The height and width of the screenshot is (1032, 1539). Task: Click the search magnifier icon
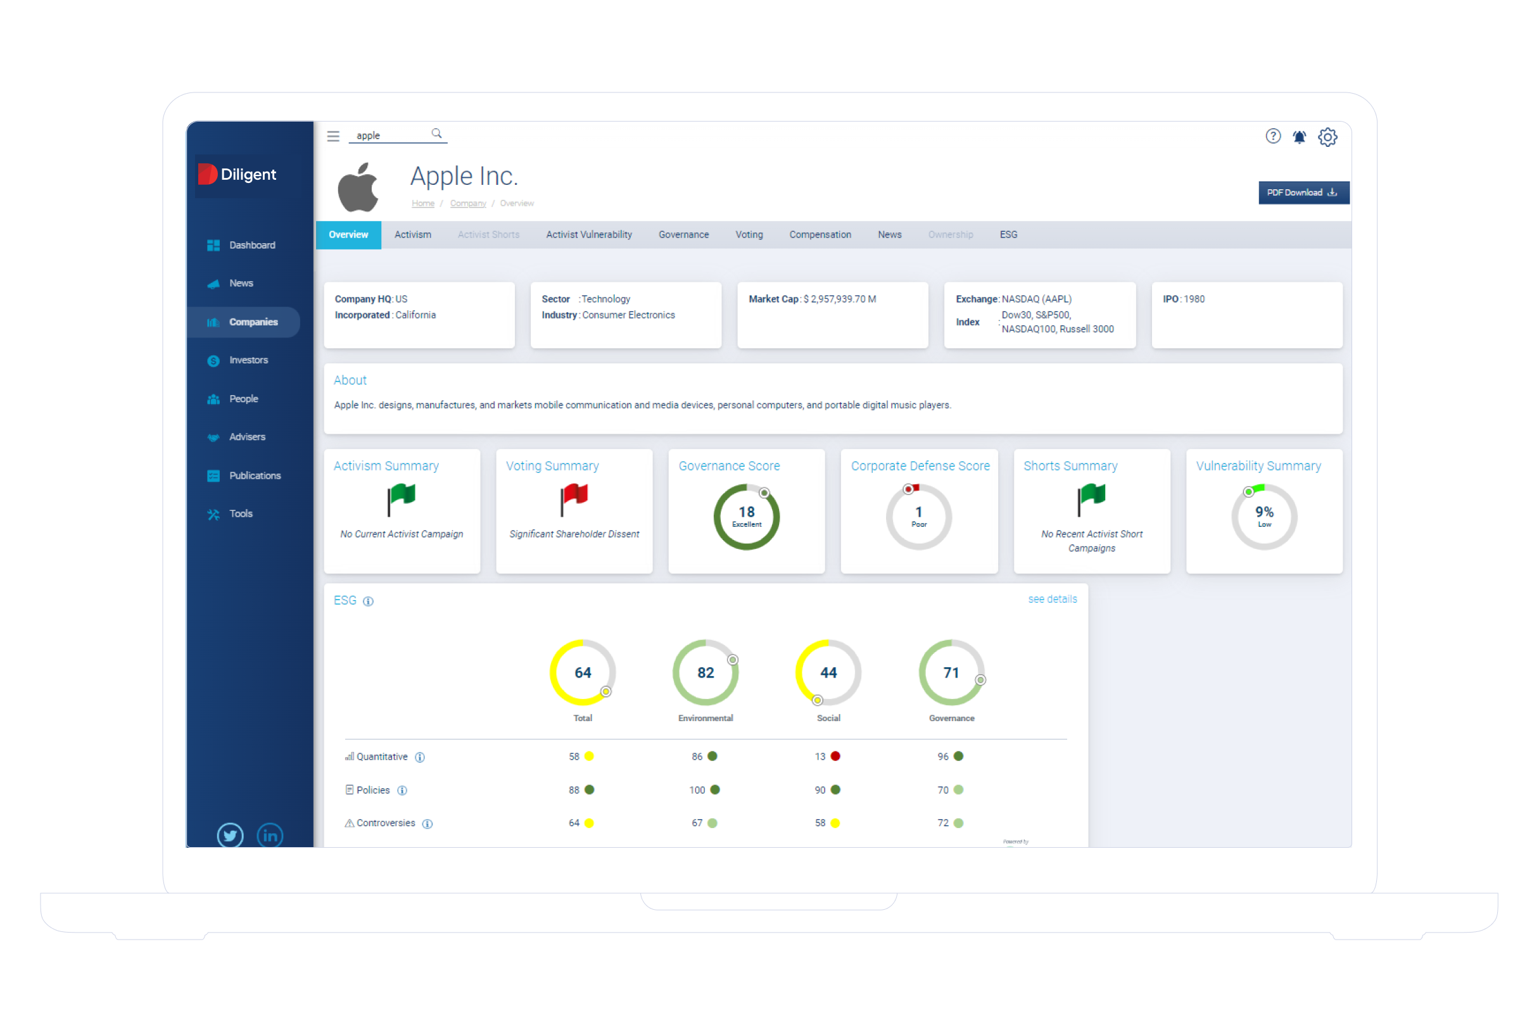[436, 134]
